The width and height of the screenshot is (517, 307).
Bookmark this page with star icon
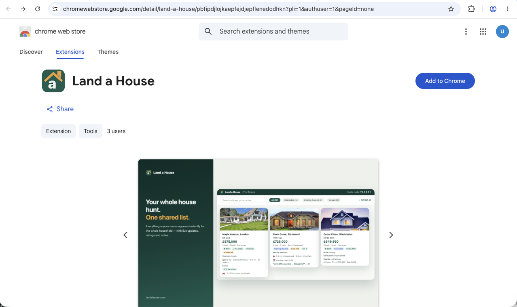tap(451, 9)
